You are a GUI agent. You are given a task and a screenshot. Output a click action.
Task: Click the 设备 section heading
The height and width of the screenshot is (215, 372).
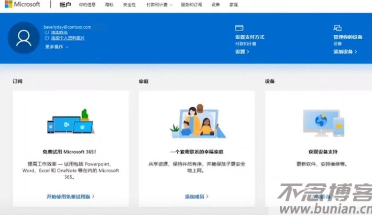(270, 81)
